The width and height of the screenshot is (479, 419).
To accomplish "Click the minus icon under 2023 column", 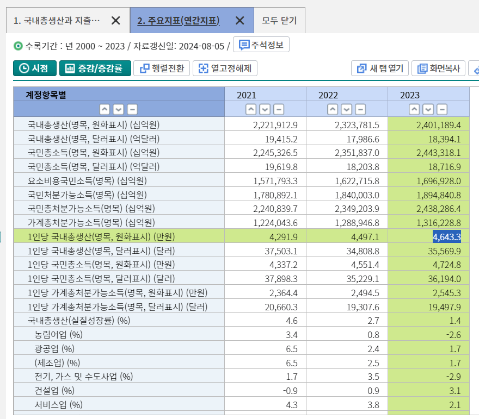I will (x=441, y=109).
